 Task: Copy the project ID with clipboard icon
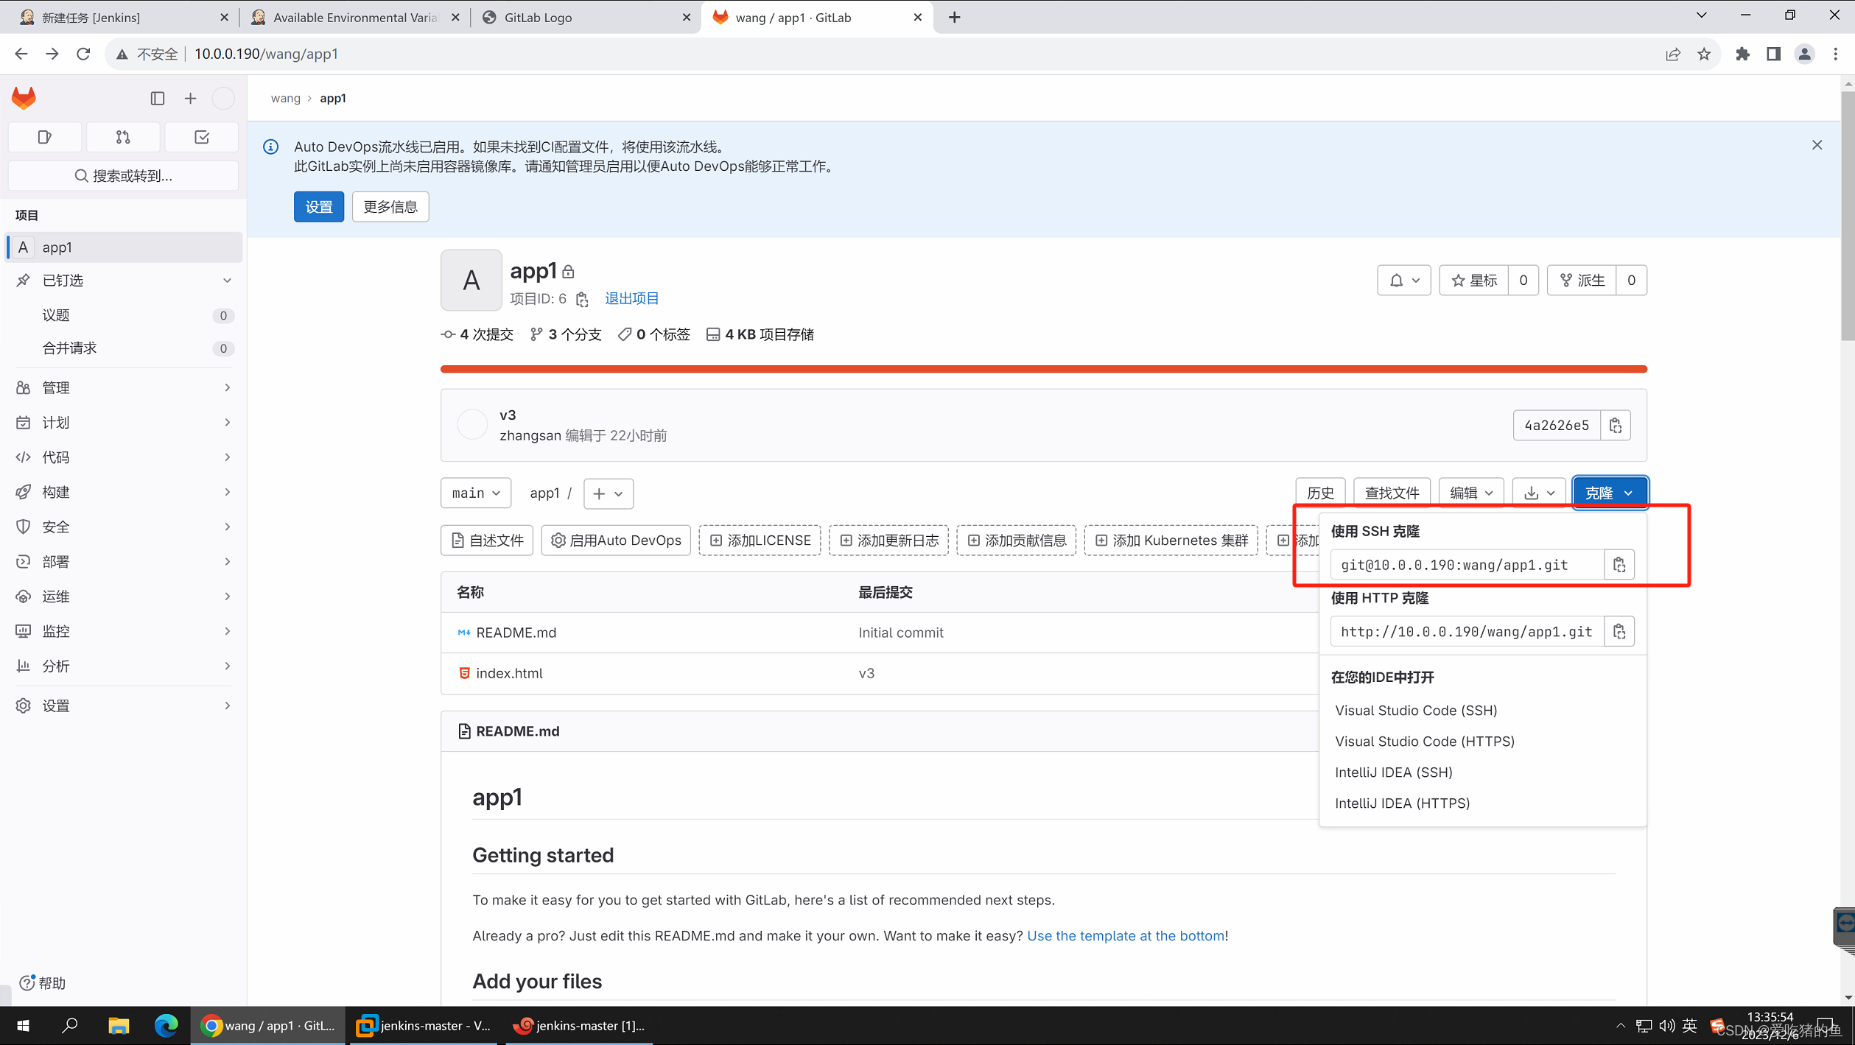point(582,299)
